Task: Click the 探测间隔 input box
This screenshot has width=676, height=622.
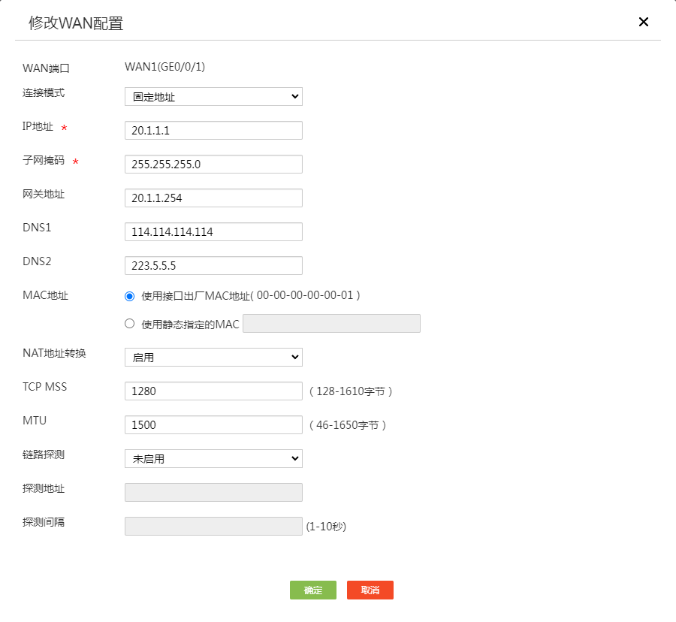Action: point(213,527)
